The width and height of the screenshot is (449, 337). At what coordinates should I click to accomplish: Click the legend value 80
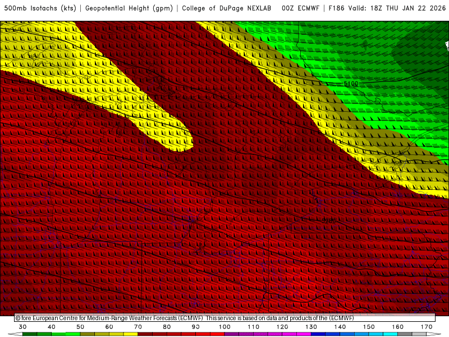coord(167,327)
